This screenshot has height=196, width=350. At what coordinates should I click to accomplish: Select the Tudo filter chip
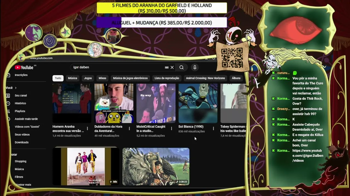pyautogui.click(x=58, y=78)
